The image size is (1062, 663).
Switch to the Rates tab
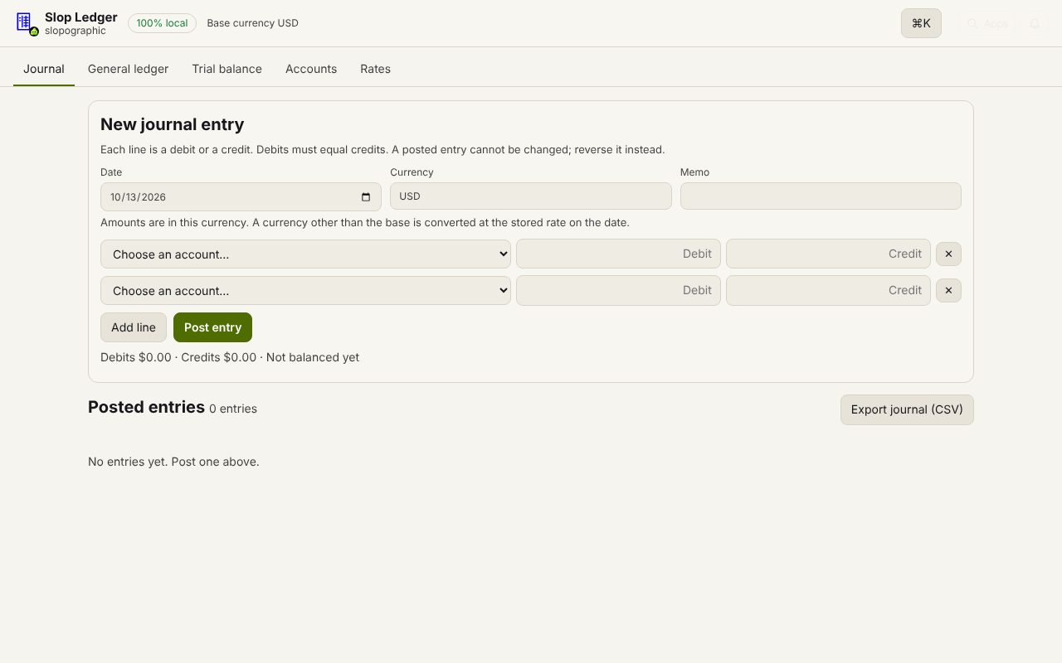(375, 69)
